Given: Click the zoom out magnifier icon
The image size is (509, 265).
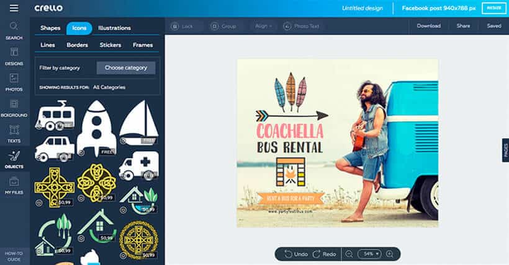Looking at the screenshot, I should pos(349,254).
